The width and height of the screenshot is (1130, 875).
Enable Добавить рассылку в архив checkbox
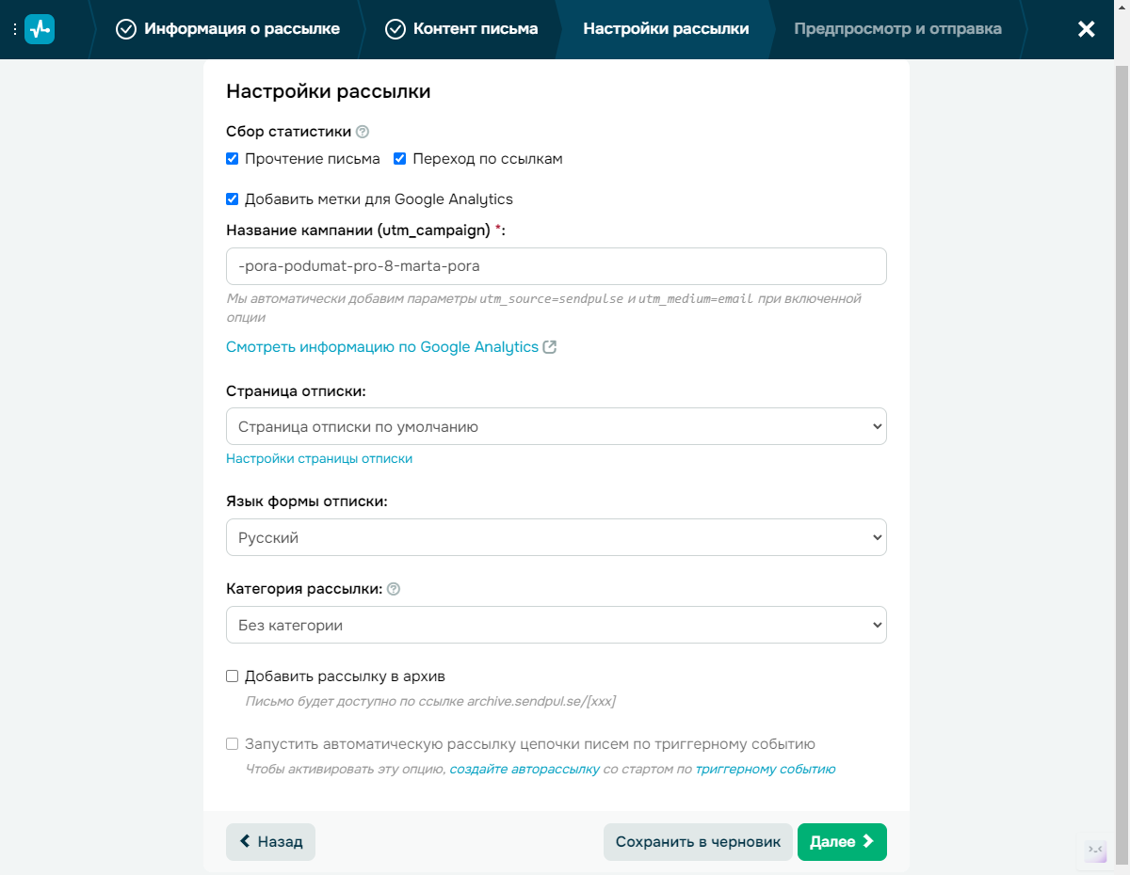[233, 676]
